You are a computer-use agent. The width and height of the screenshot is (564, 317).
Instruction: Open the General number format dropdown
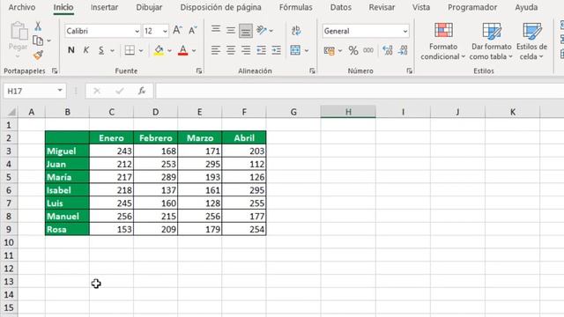[405, 32]
